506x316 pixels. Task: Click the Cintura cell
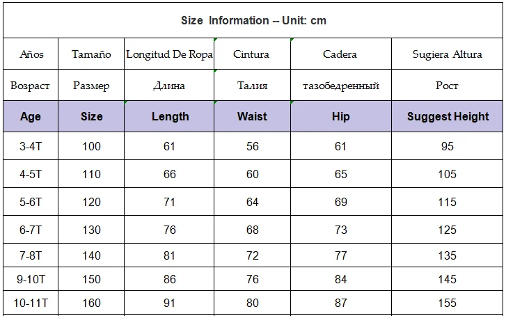click(253, 54)
